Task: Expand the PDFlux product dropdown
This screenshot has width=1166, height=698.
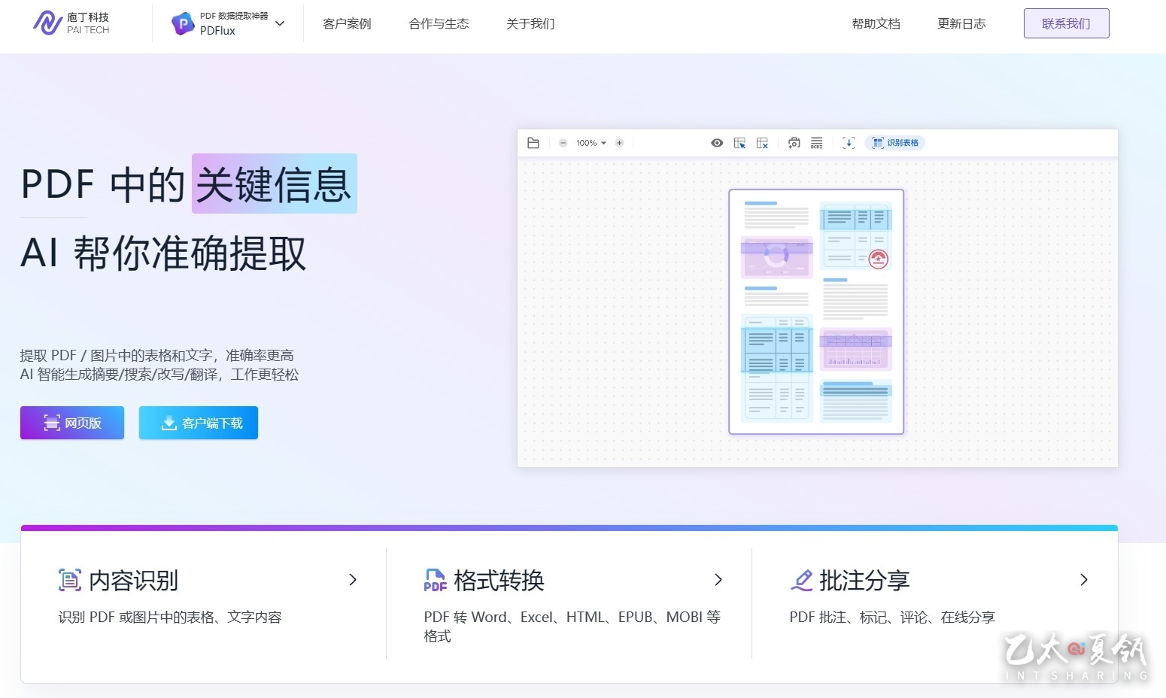Action: (x=280, y=23)
